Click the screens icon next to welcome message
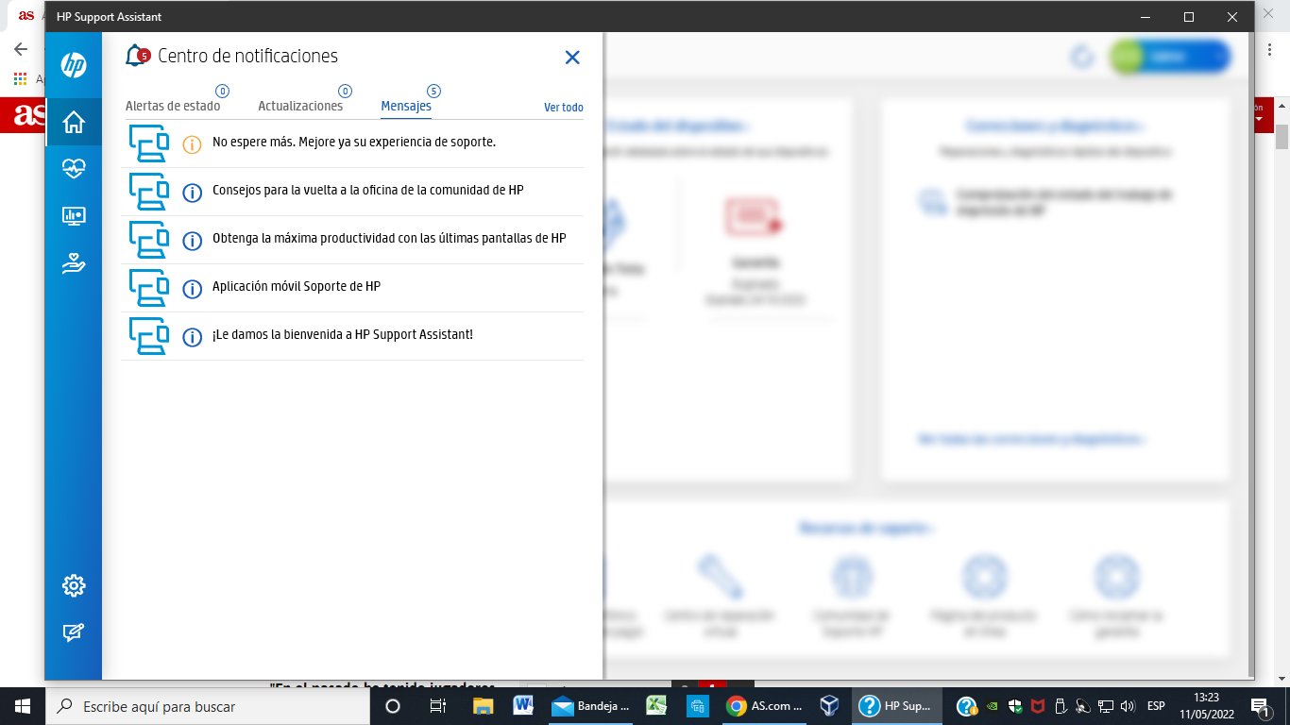 pyautogui.click(x=148, y=336)
